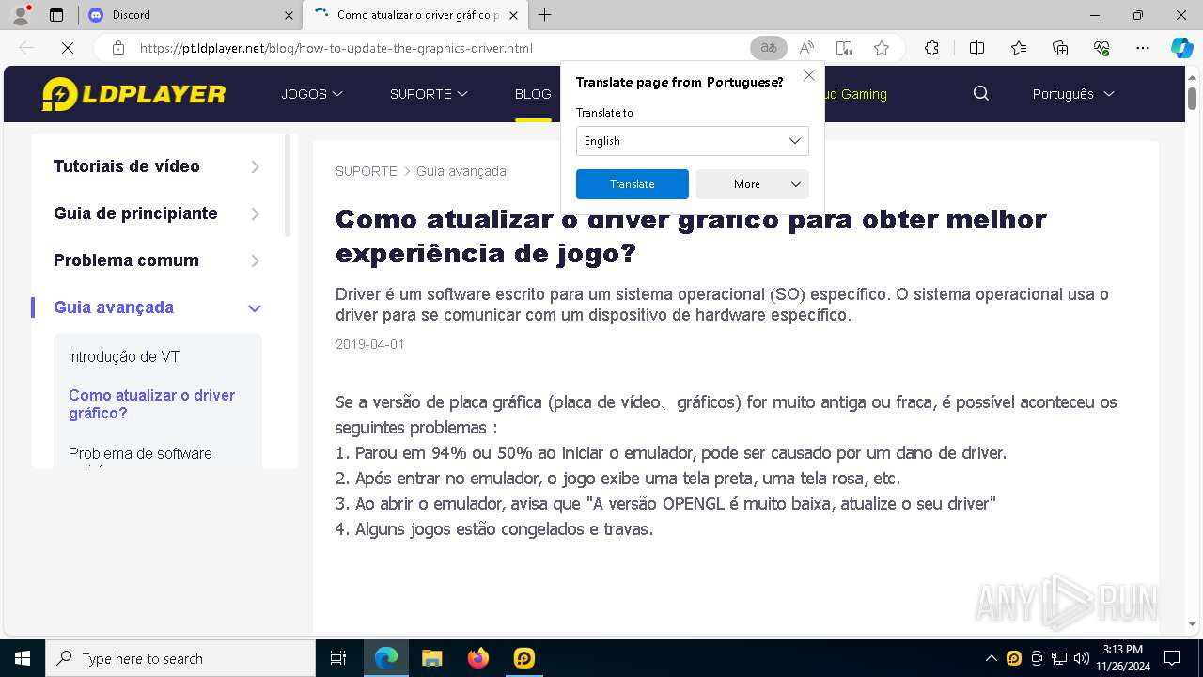1203x677 pixels.
Task: Open Como atualizar o driver gráfico? link
Action: (x=152, y=404)
